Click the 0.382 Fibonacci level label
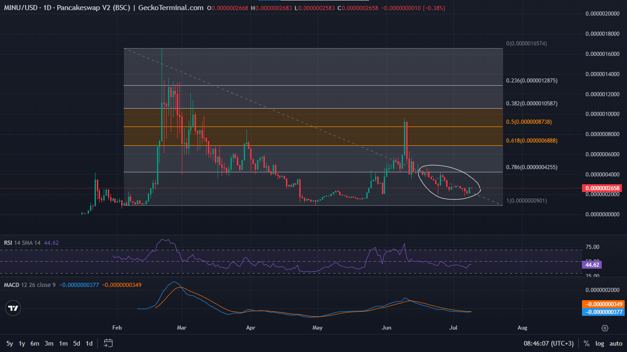Screen dimensions: 627x352 point(532,104)
